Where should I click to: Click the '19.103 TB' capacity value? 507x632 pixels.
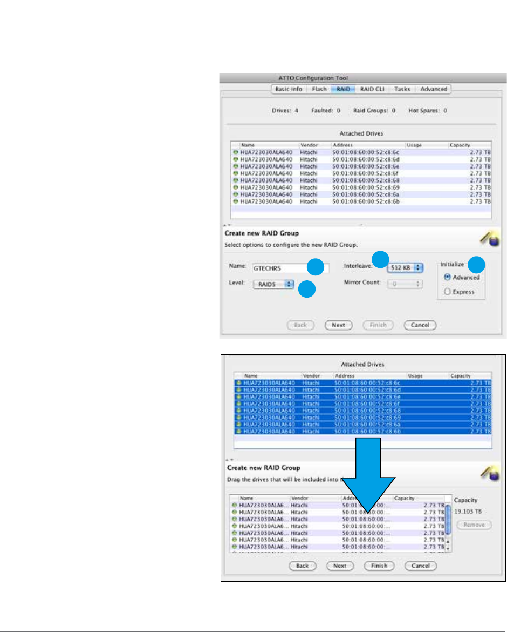468,512
